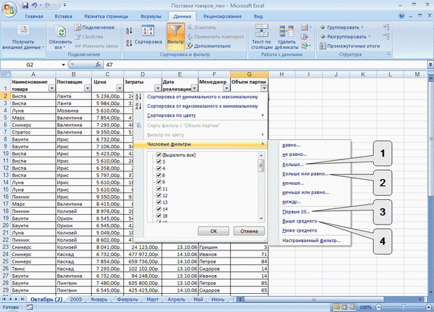Uncheck the value 4 checkbox

tap(159, 168)
